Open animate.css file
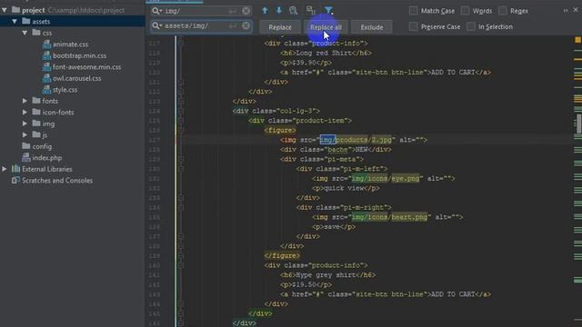The width and height of the screenshot is (582, 327). pos(70,45)
